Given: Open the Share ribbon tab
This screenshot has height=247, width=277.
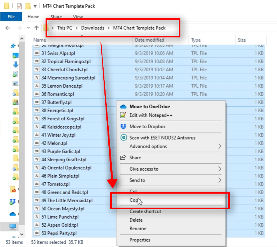Looking at the screenshot, I should point(56,17).
